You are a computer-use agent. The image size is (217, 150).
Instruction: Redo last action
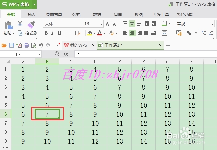tap(48, 45)
